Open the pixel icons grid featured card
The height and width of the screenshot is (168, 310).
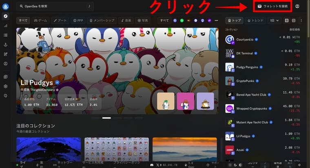[x=117, y=149]
